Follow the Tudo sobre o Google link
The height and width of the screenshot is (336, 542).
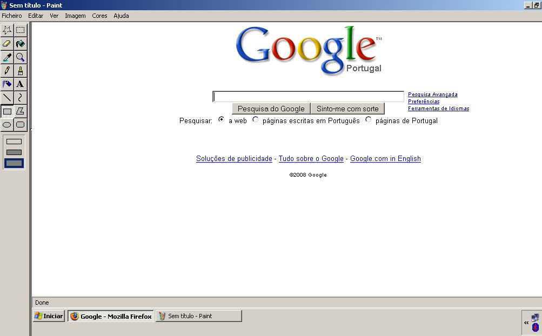[x=311, y=159]
